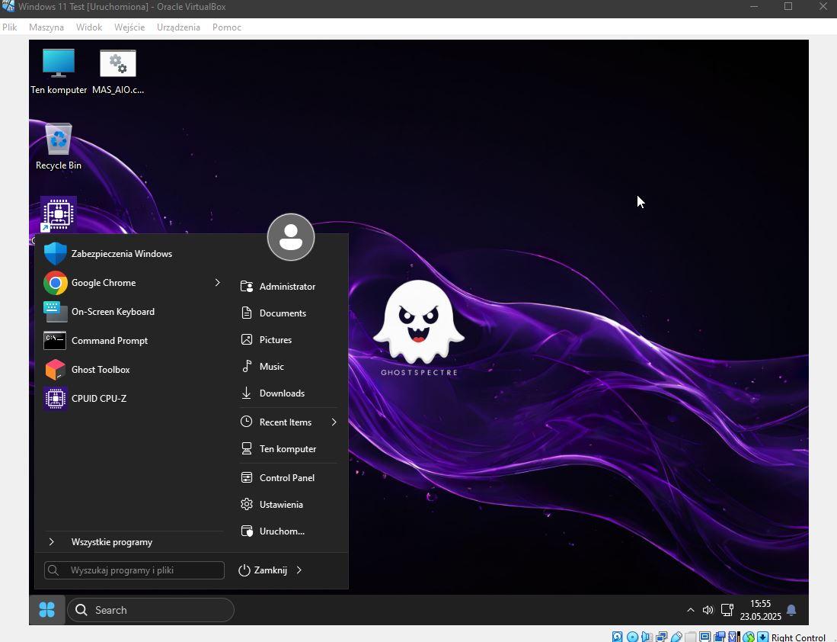837x642 pixels.
Task: Open Zabezpieczenia Windows
Action: 121,254
